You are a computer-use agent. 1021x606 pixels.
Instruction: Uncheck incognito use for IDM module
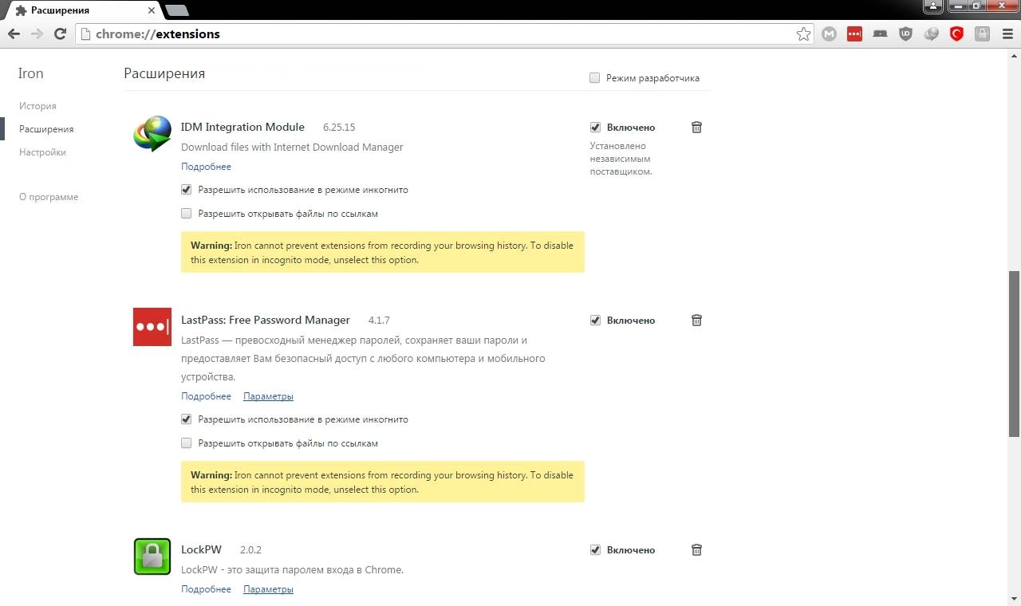click(186, 190)
